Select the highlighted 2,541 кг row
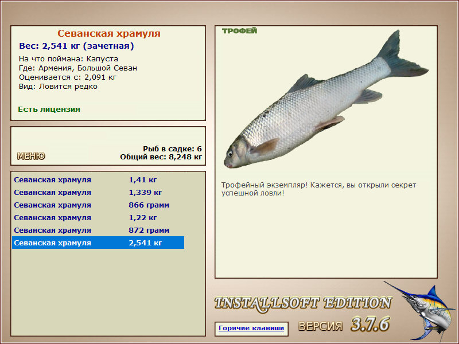The width and height of the screenshot is (459, 344). click(98, 243)
